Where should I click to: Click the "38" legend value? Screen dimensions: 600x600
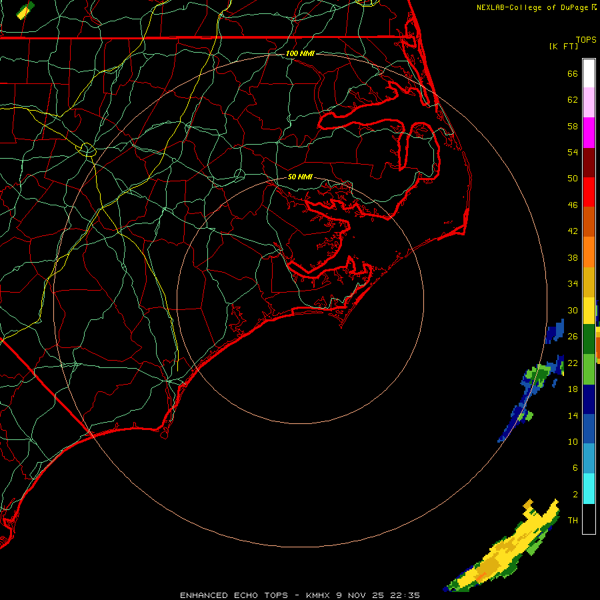[573, 257]
